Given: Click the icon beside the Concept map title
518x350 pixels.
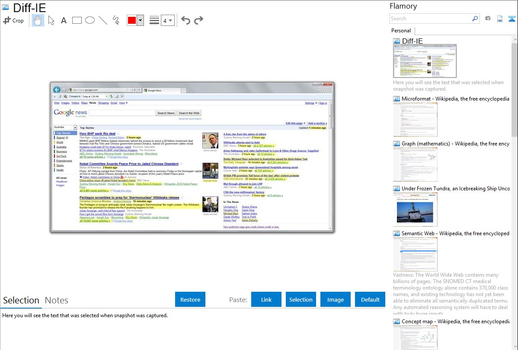Looking at the screenshot, I should tap(396, 321).
